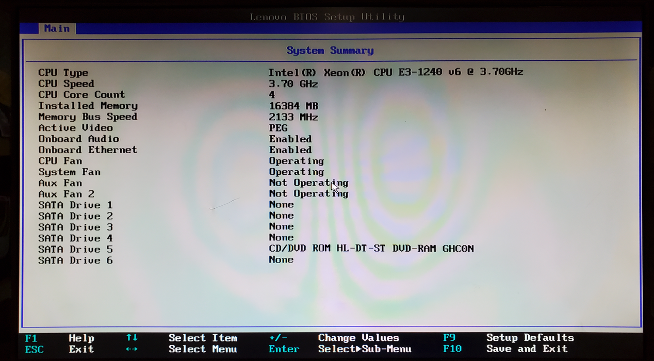Click SATA Drive 6 None value
Screen dimensions: 654x361
281,259
